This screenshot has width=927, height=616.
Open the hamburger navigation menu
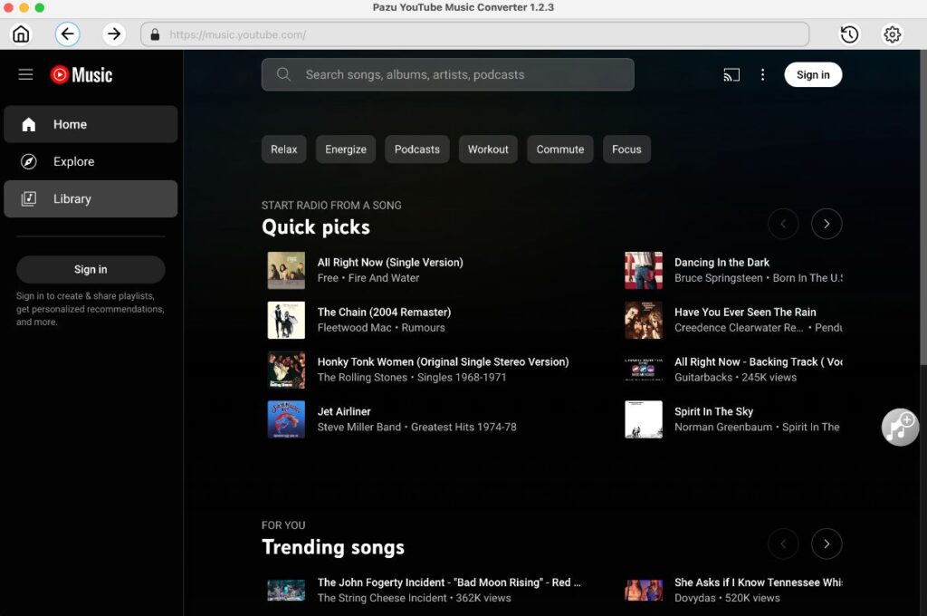coord(25,74)
